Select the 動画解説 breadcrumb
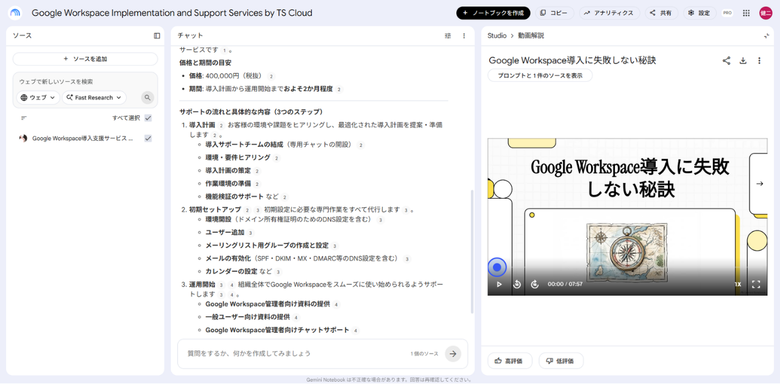Viewport: 780px width, 384px height. pos(531,36)
